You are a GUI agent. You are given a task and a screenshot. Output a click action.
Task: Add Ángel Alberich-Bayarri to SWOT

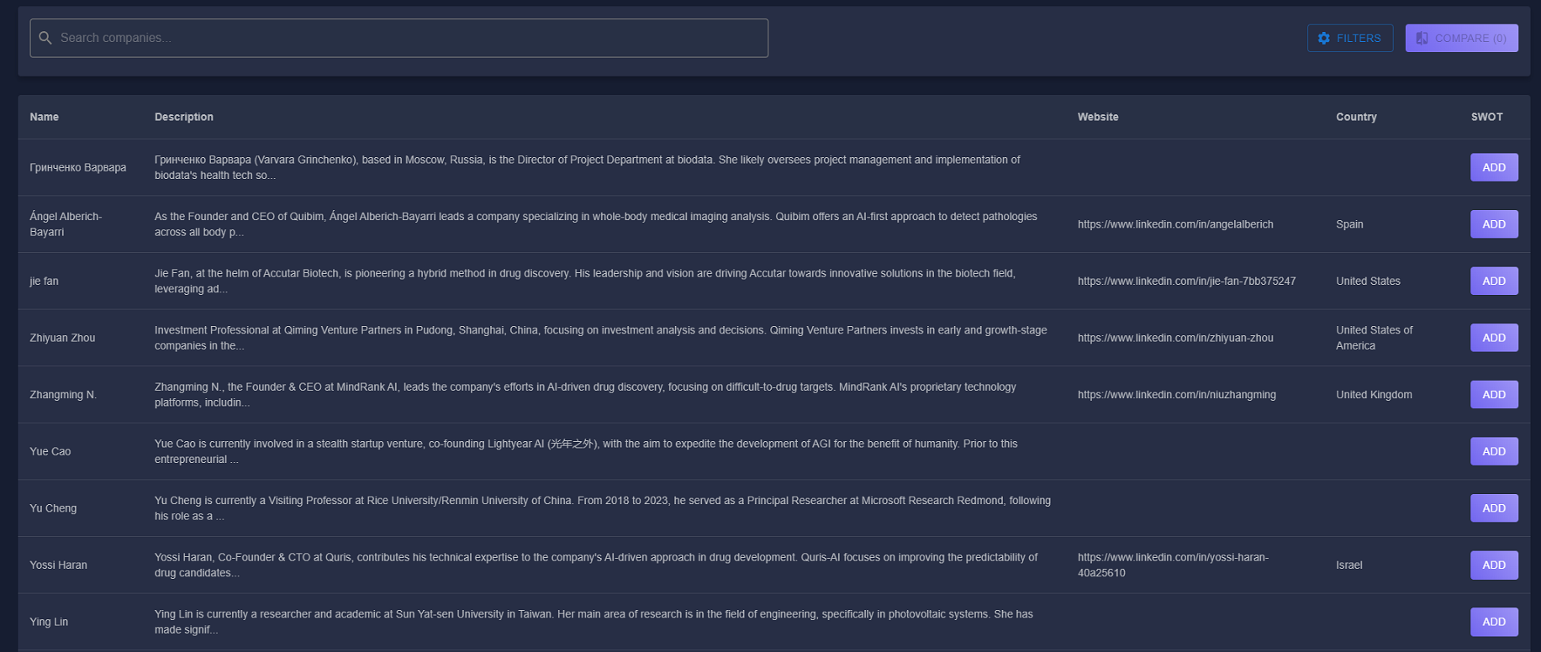point(1493,224)
